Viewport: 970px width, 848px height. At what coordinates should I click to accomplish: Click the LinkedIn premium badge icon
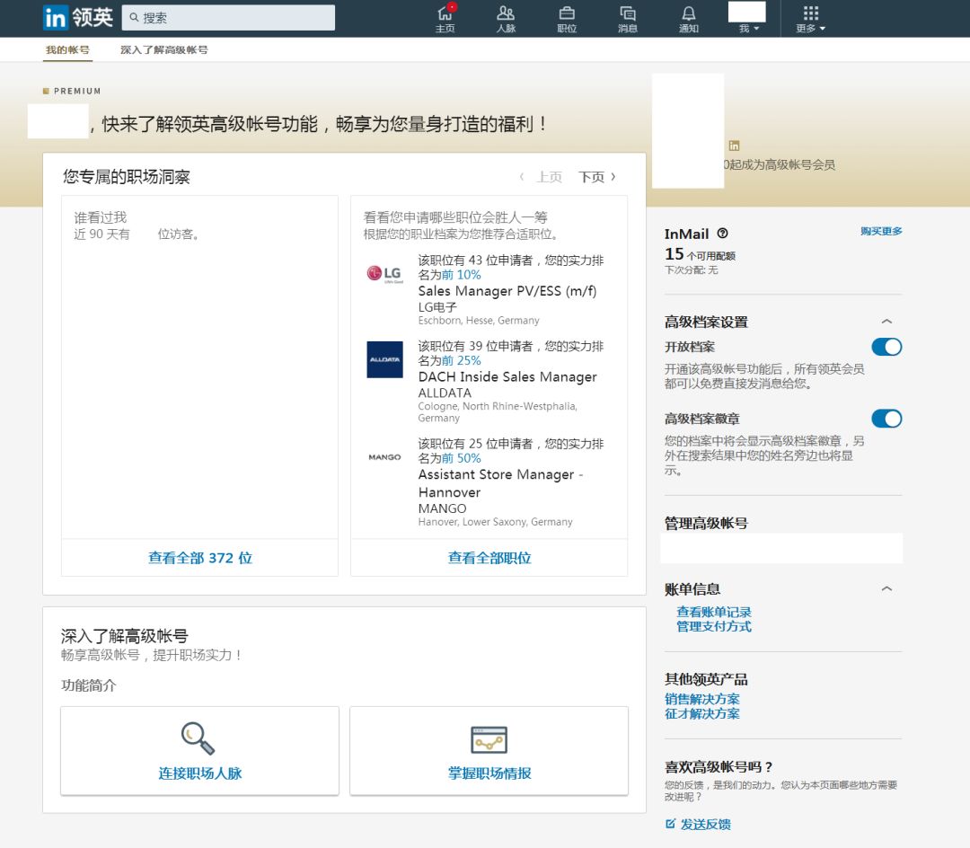point(735,146)
